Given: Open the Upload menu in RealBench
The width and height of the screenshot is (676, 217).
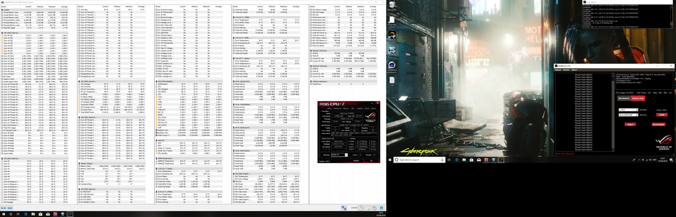Looking at the screenshot, I should 558,70.
